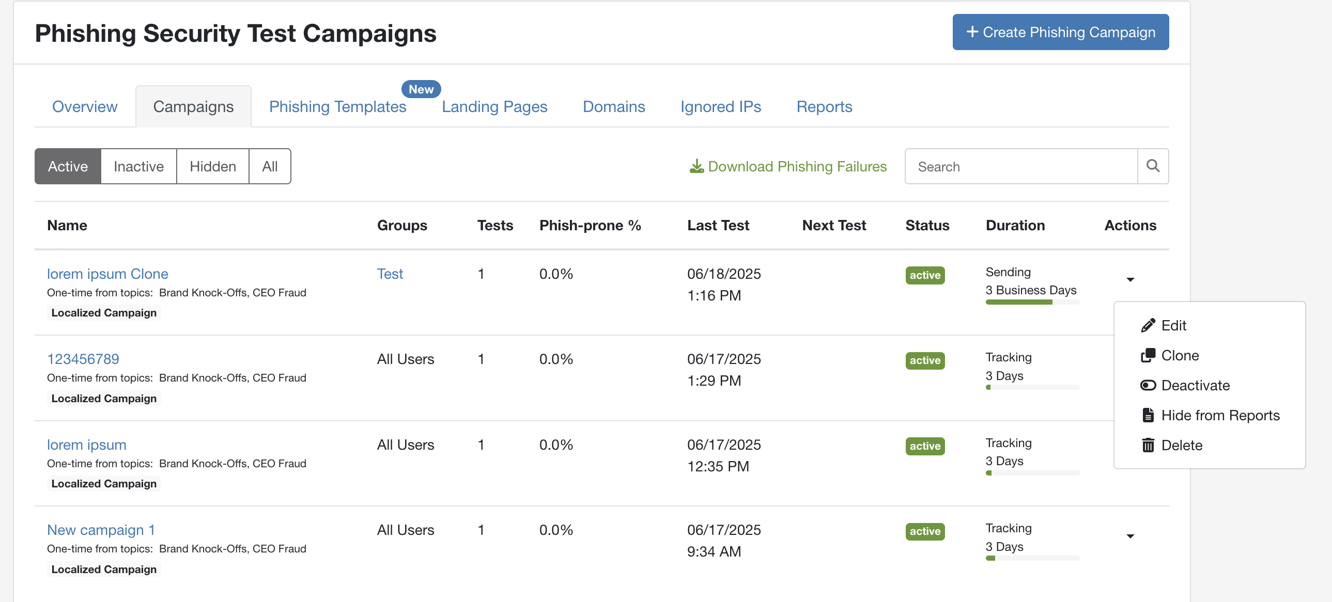Screen dimensions: 1332x602
Task: Click the download icon beside Phishing Failures
Action: pos(696,166)
